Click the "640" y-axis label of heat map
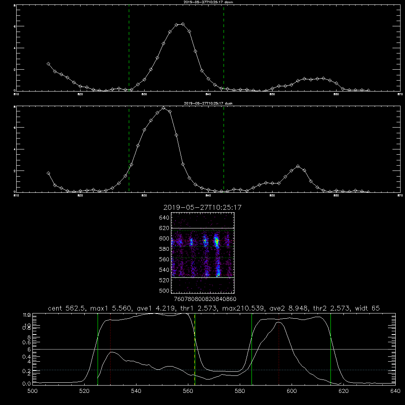Screen dimensions: 405x405 click(x=164, y=217)
